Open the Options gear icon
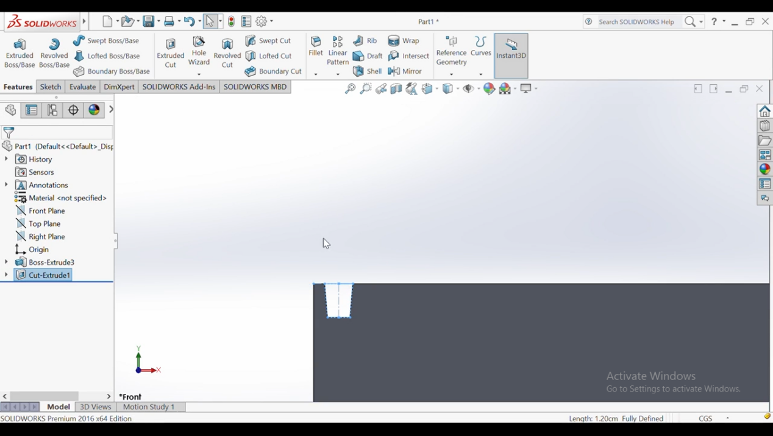Viewport: 773px width, 436px height. pyautogui.click(x=261, y=21)
